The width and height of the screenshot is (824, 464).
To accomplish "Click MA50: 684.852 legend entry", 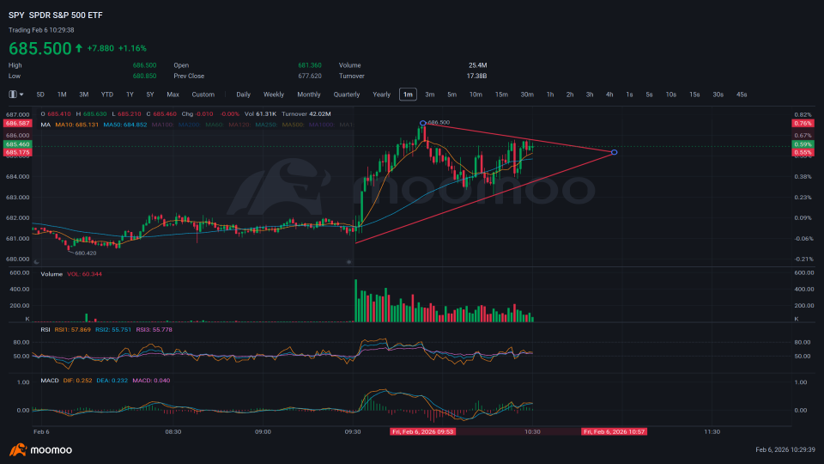I will coord(125,125).
